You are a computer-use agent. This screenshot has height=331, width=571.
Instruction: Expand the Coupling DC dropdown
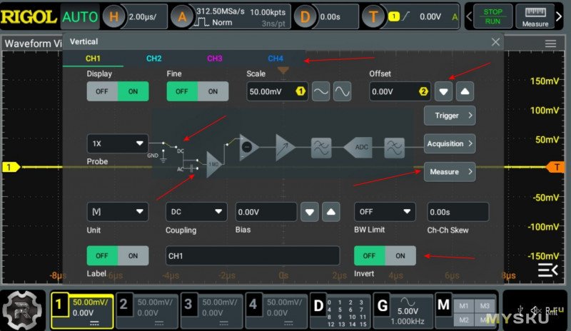pyautogui.click(x=196, y=212)
